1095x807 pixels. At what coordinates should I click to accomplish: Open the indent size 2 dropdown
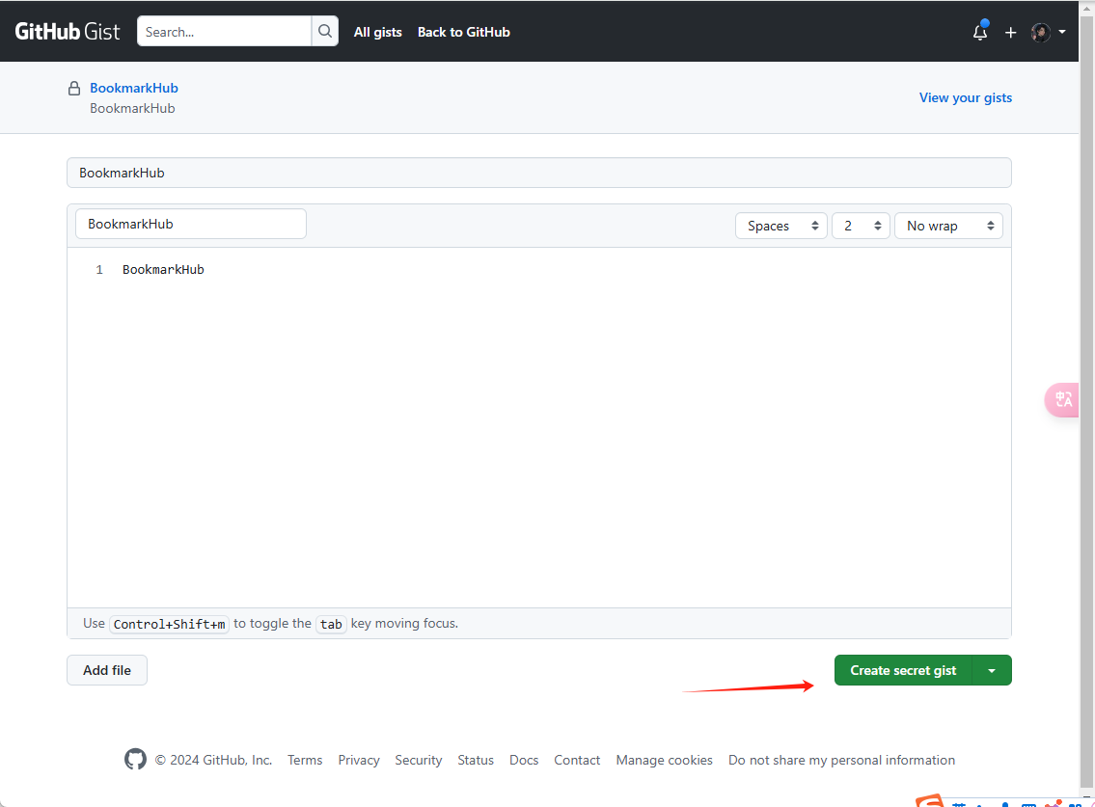[x=861, y=226]
